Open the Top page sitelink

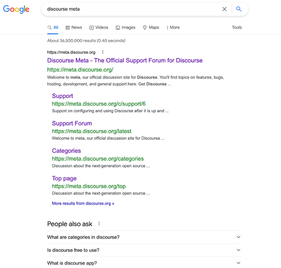64,178
